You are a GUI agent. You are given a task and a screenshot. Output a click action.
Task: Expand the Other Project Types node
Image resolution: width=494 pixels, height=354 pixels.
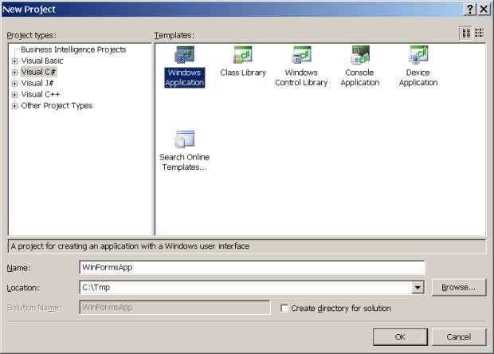click(14, 105)
